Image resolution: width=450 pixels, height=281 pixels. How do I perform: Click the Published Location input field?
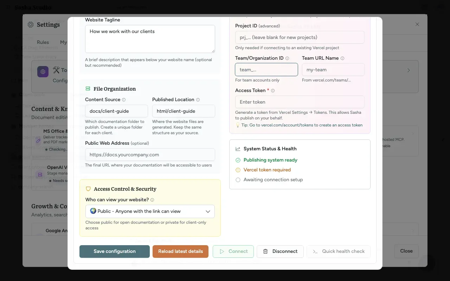pos(184,111)
